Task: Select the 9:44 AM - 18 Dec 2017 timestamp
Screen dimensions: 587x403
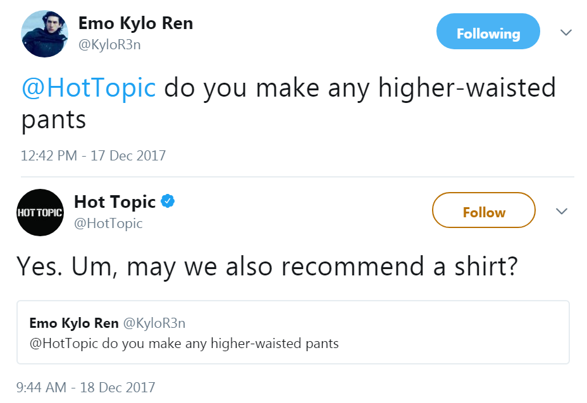Action: (85, 387)
